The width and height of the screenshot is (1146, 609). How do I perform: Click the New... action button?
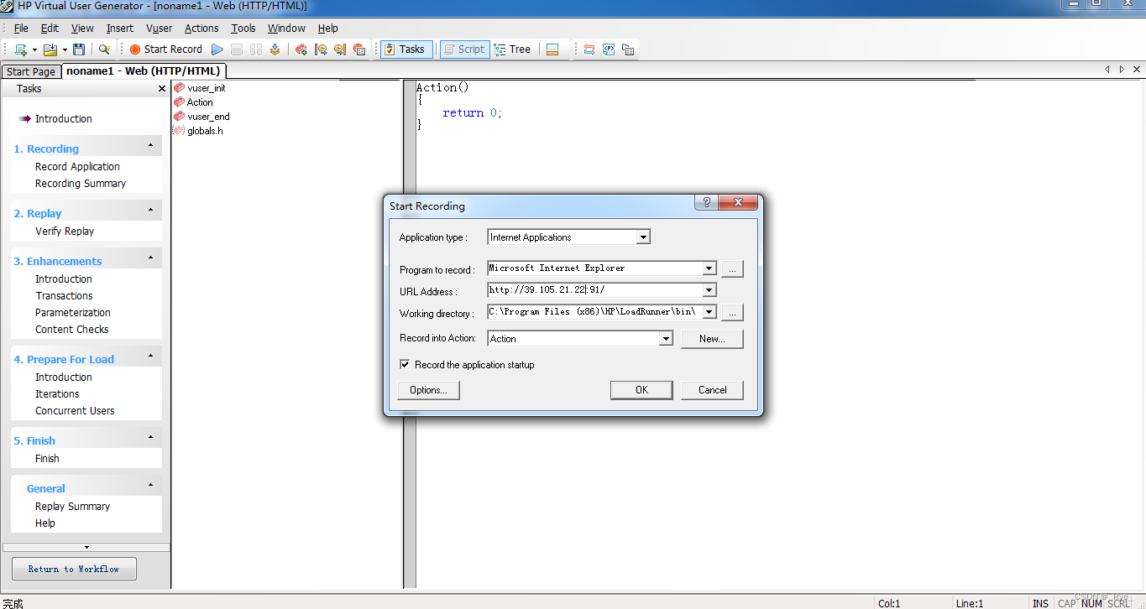711,339
